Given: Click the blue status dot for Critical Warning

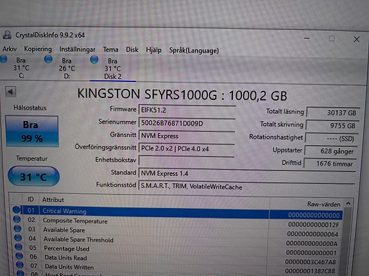Looking at the screenshot, I should point(17,209).
